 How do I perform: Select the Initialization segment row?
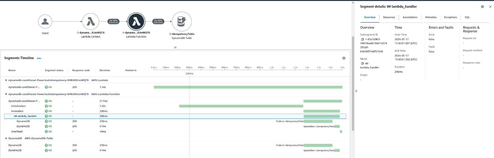tap(19, 106)
